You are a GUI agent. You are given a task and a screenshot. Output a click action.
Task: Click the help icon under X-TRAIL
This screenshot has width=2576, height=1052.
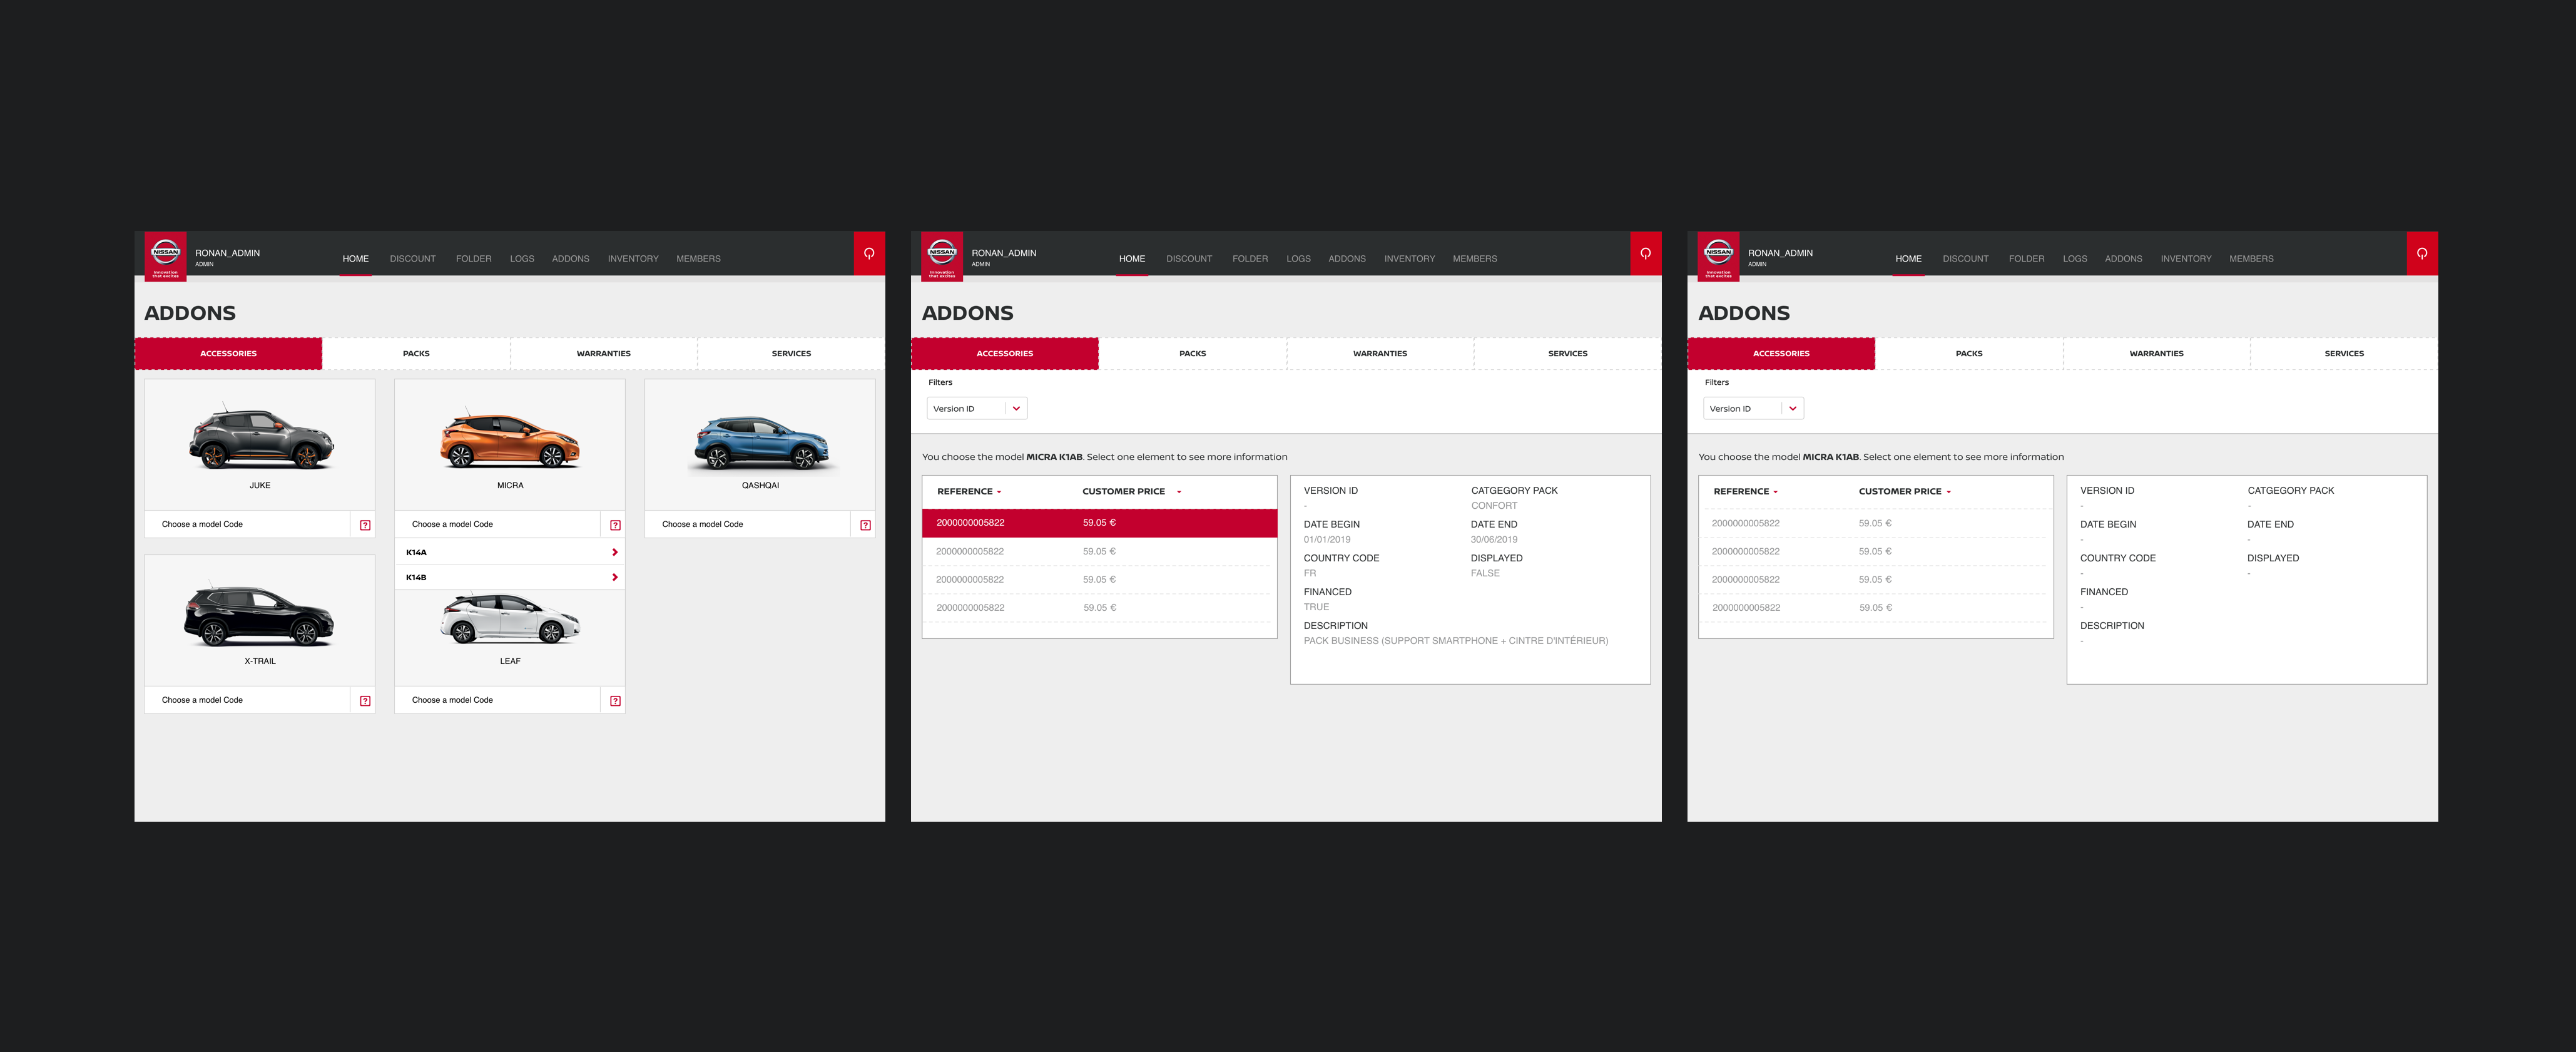(365, 701)
